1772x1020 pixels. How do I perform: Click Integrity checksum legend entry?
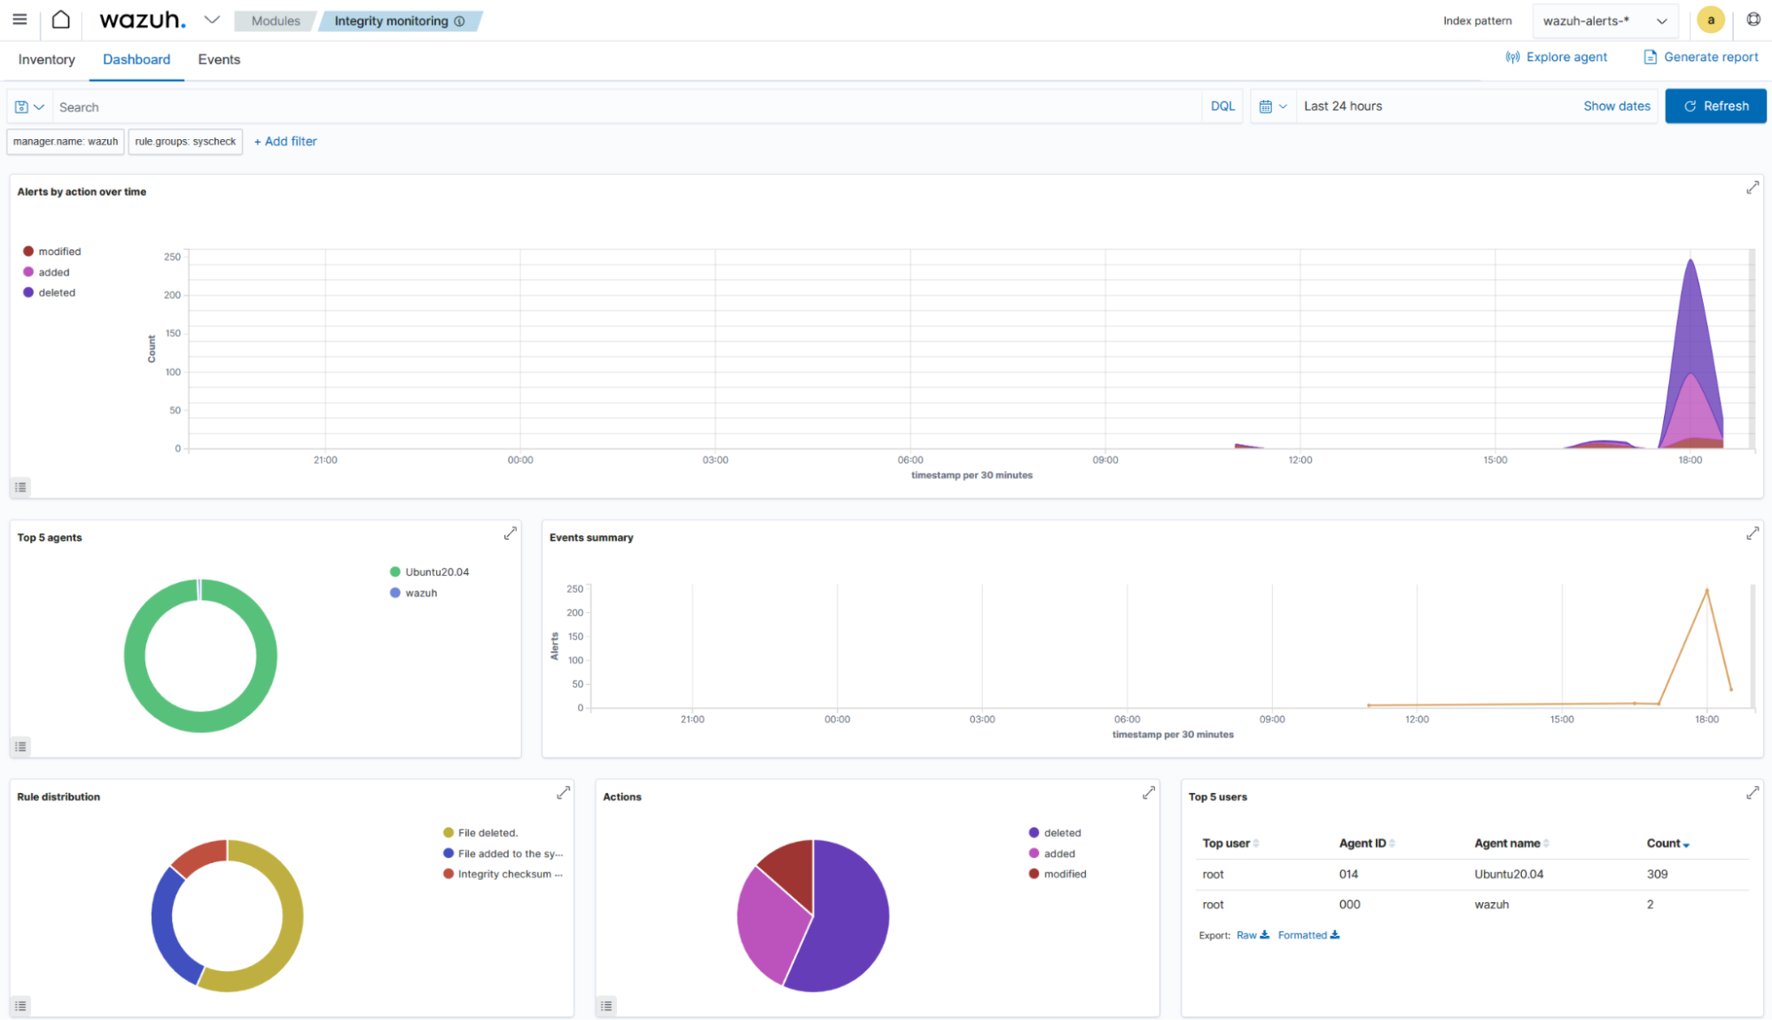(503, 874)
